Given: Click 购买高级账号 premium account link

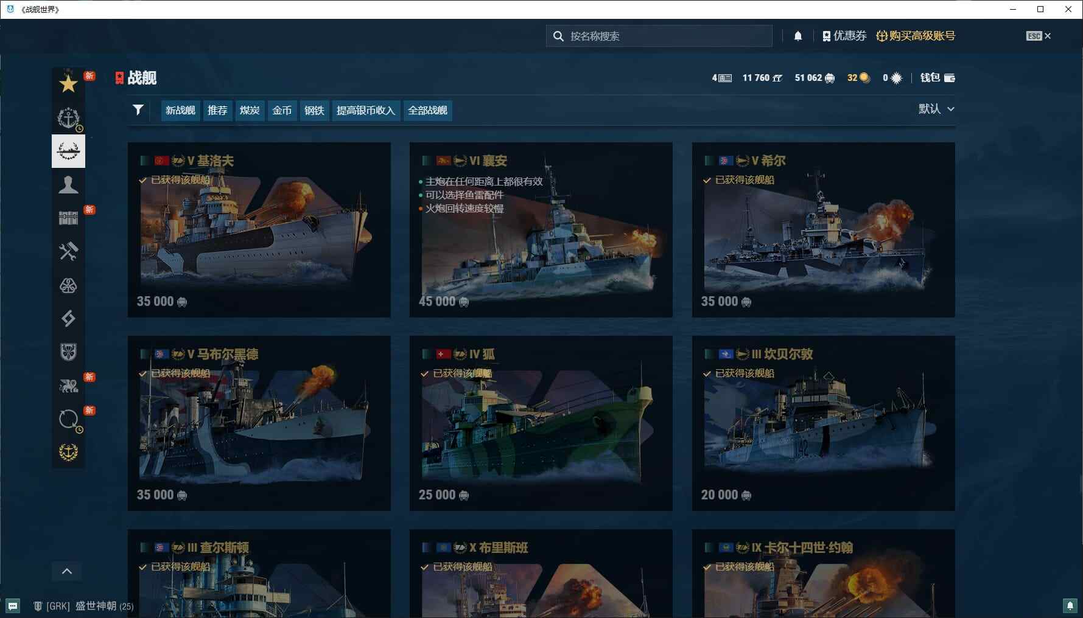Looking at the screenshot, I should point(916,36).
